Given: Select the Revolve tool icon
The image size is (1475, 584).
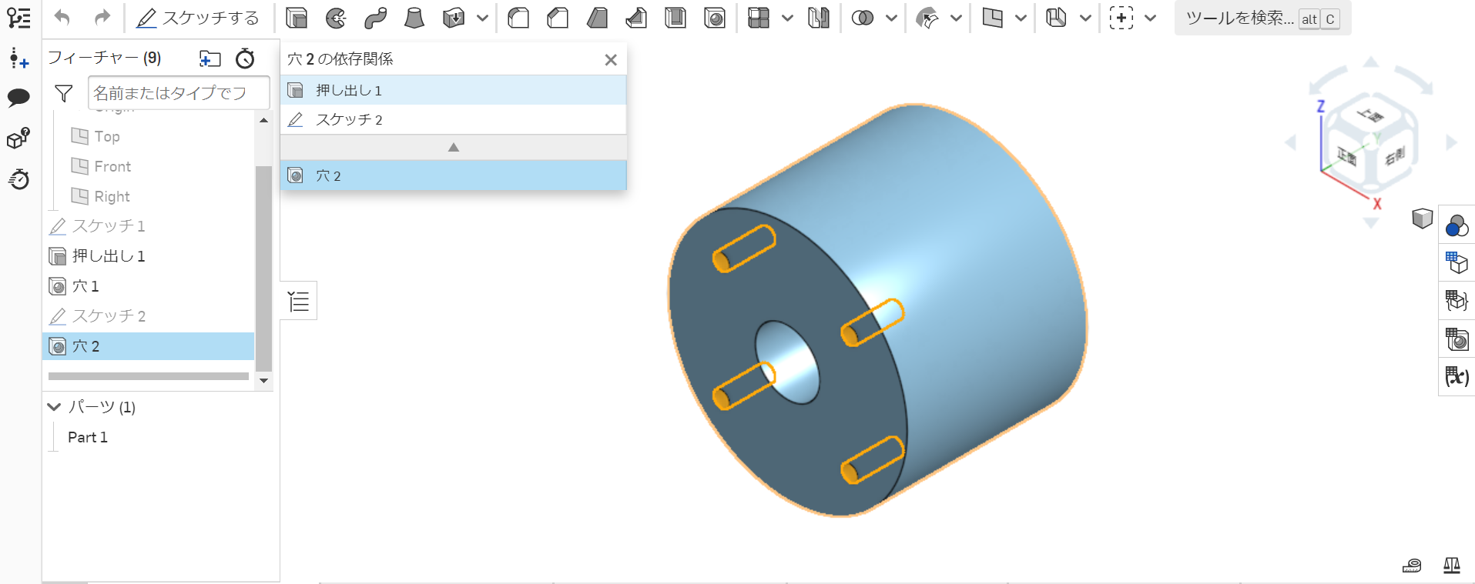Looking at the screenshot, I should pos(336,18).
